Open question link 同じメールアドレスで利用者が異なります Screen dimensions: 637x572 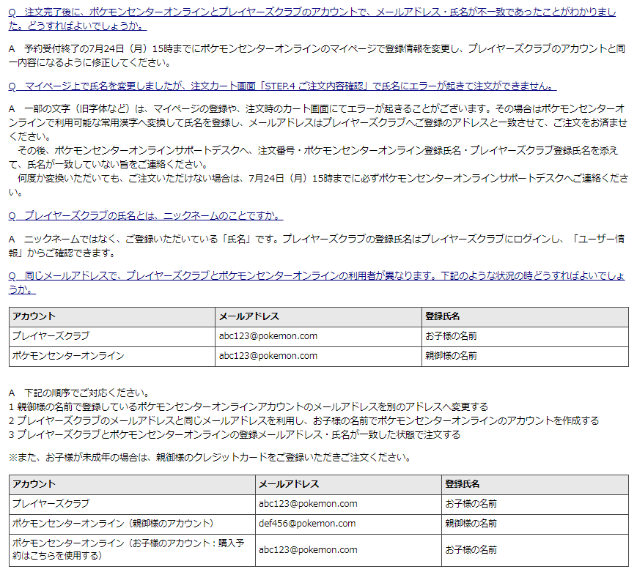(317, 283)
